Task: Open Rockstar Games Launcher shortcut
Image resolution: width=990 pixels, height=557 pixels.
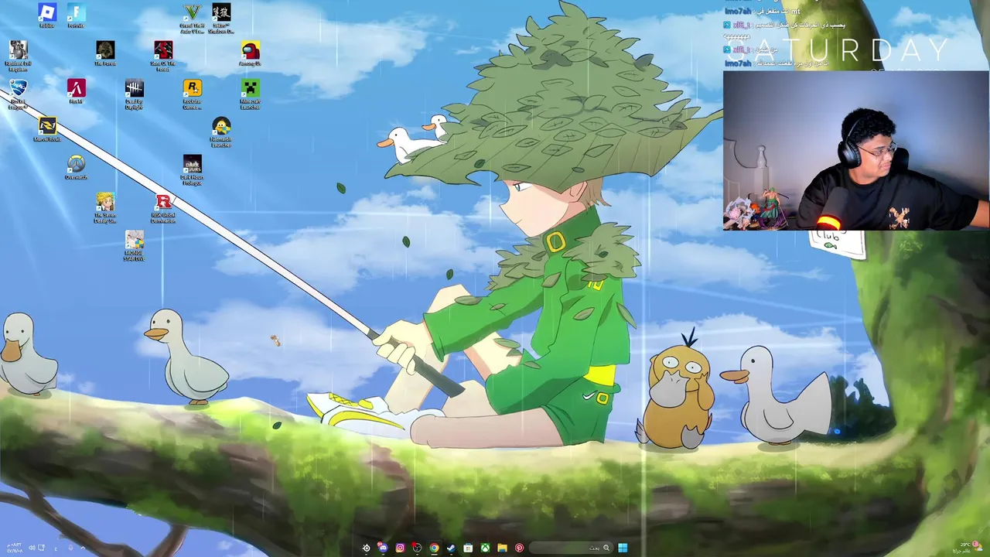Action: point(192,94)
